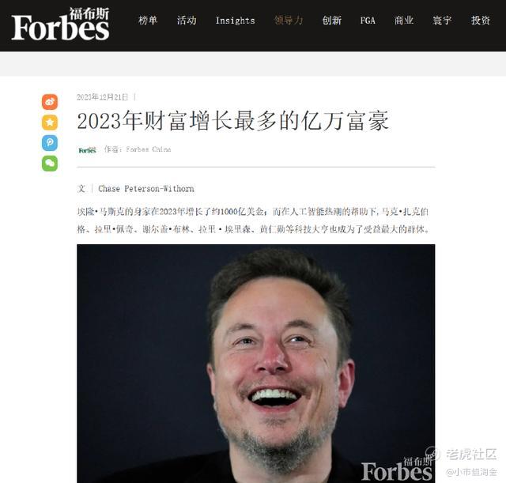Viewport: 506px width, 483px height.
Task: Open the 寰宇 navigation item
Action: tap(442, 21)
